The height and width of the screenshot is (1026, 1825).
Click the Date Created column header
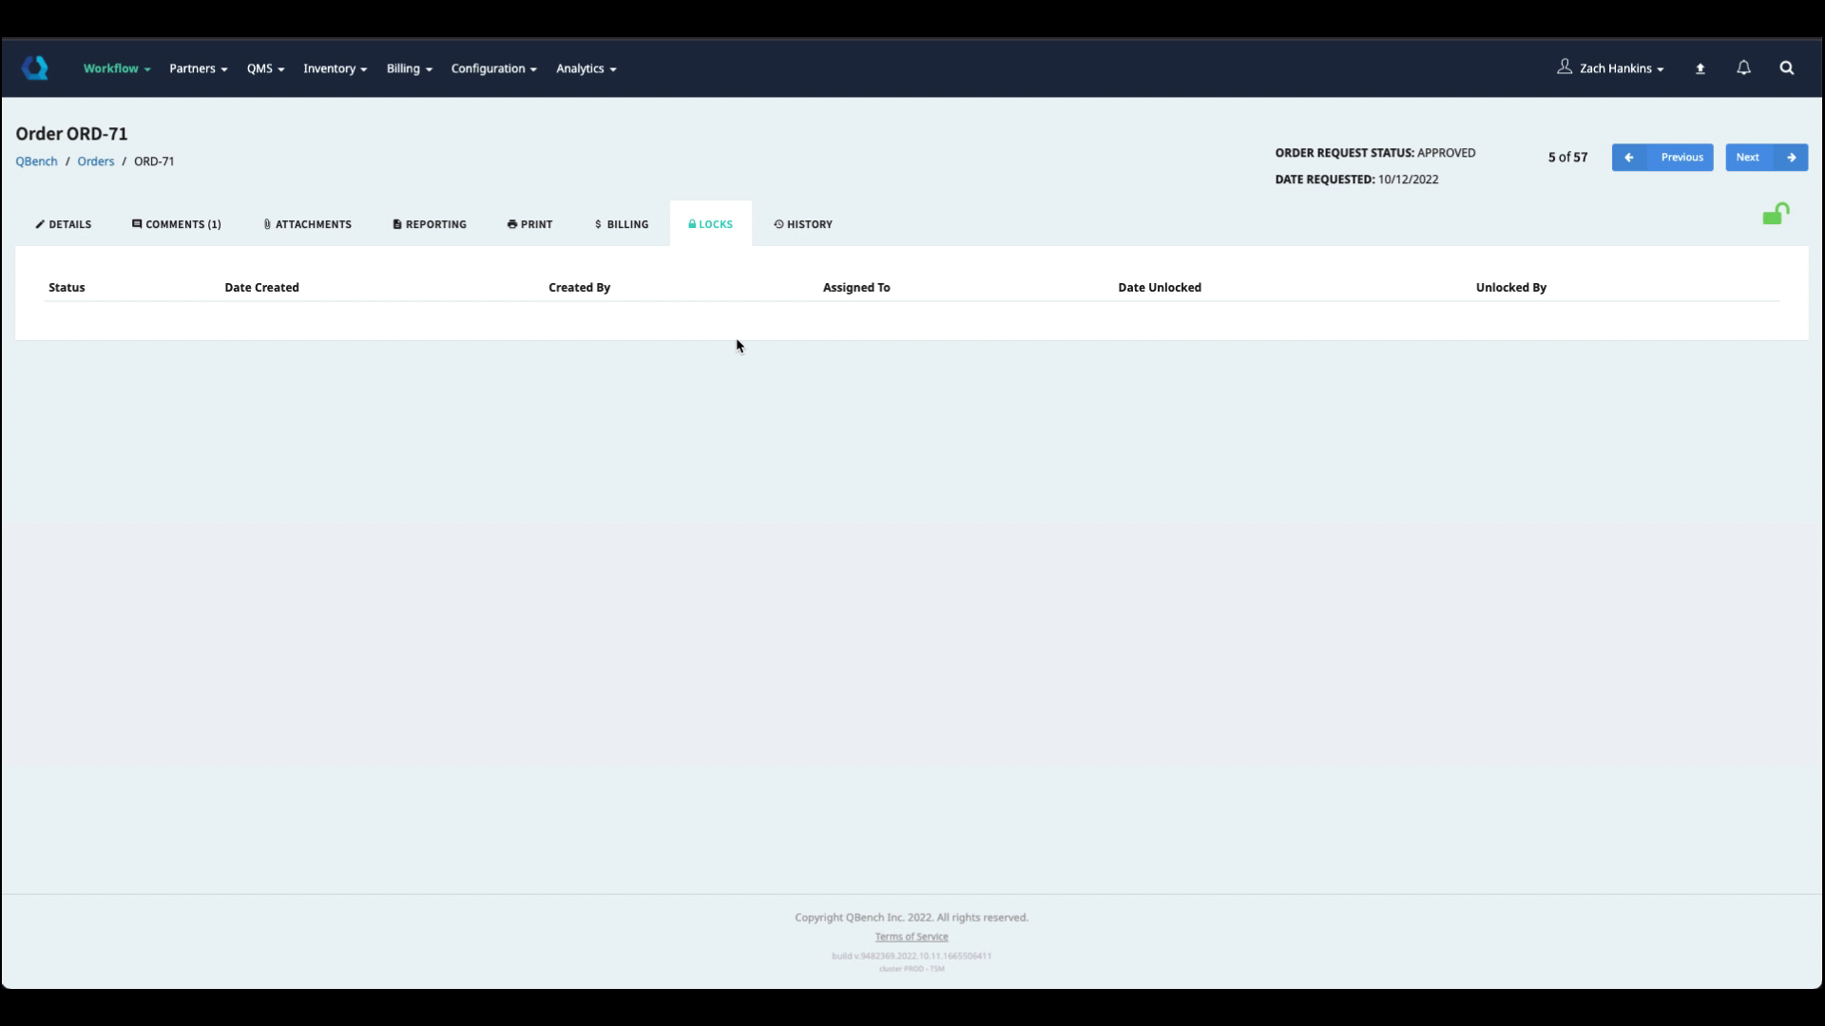261,288
